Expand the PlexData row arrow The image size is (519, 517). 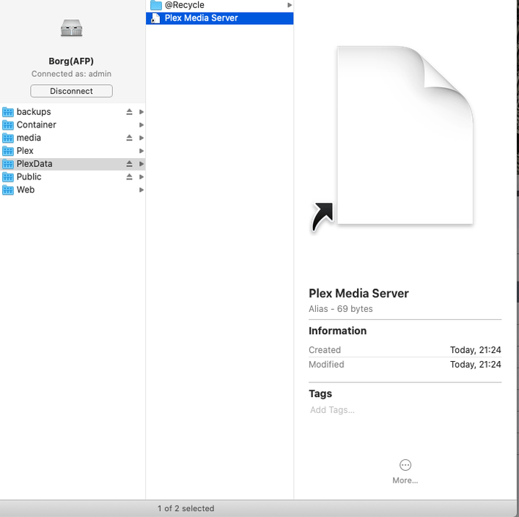click(141, 164)
